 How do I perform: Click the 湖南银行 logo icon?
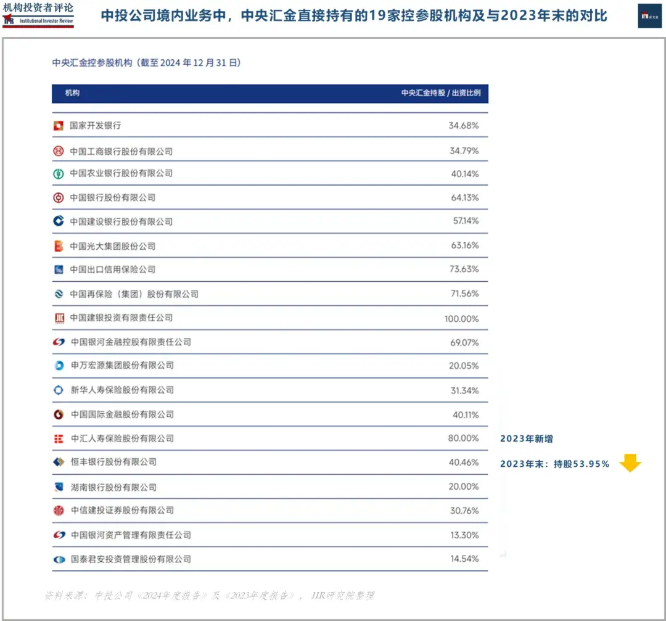tap(59, 487)
